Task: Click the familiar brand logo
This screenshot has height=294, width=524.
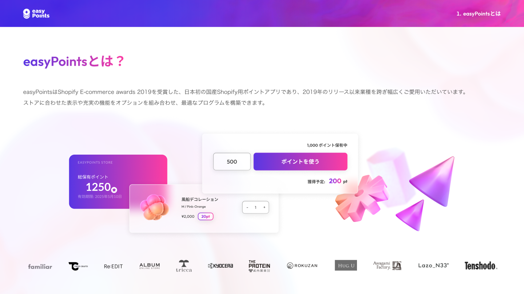Action: pos(40,266)
